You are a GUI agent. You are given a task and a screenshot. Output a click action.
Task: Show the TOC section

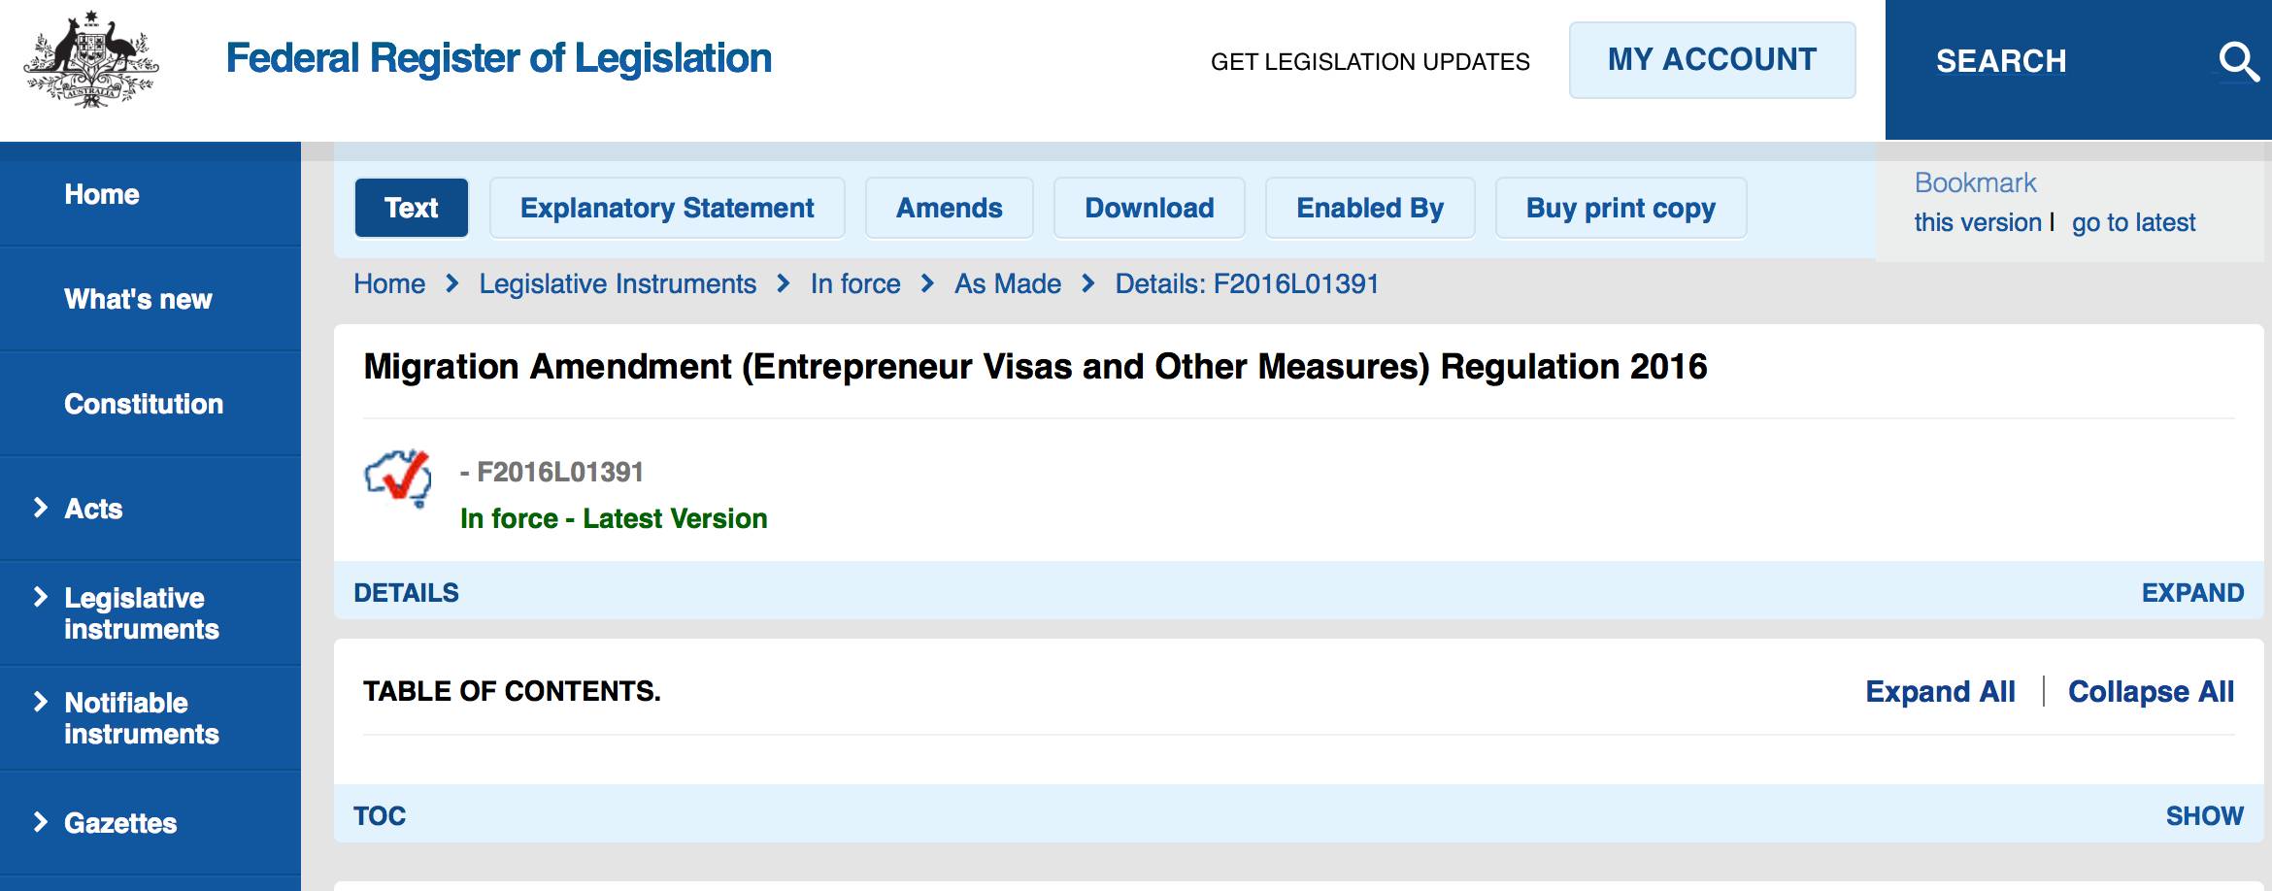tap(2204, 815)
